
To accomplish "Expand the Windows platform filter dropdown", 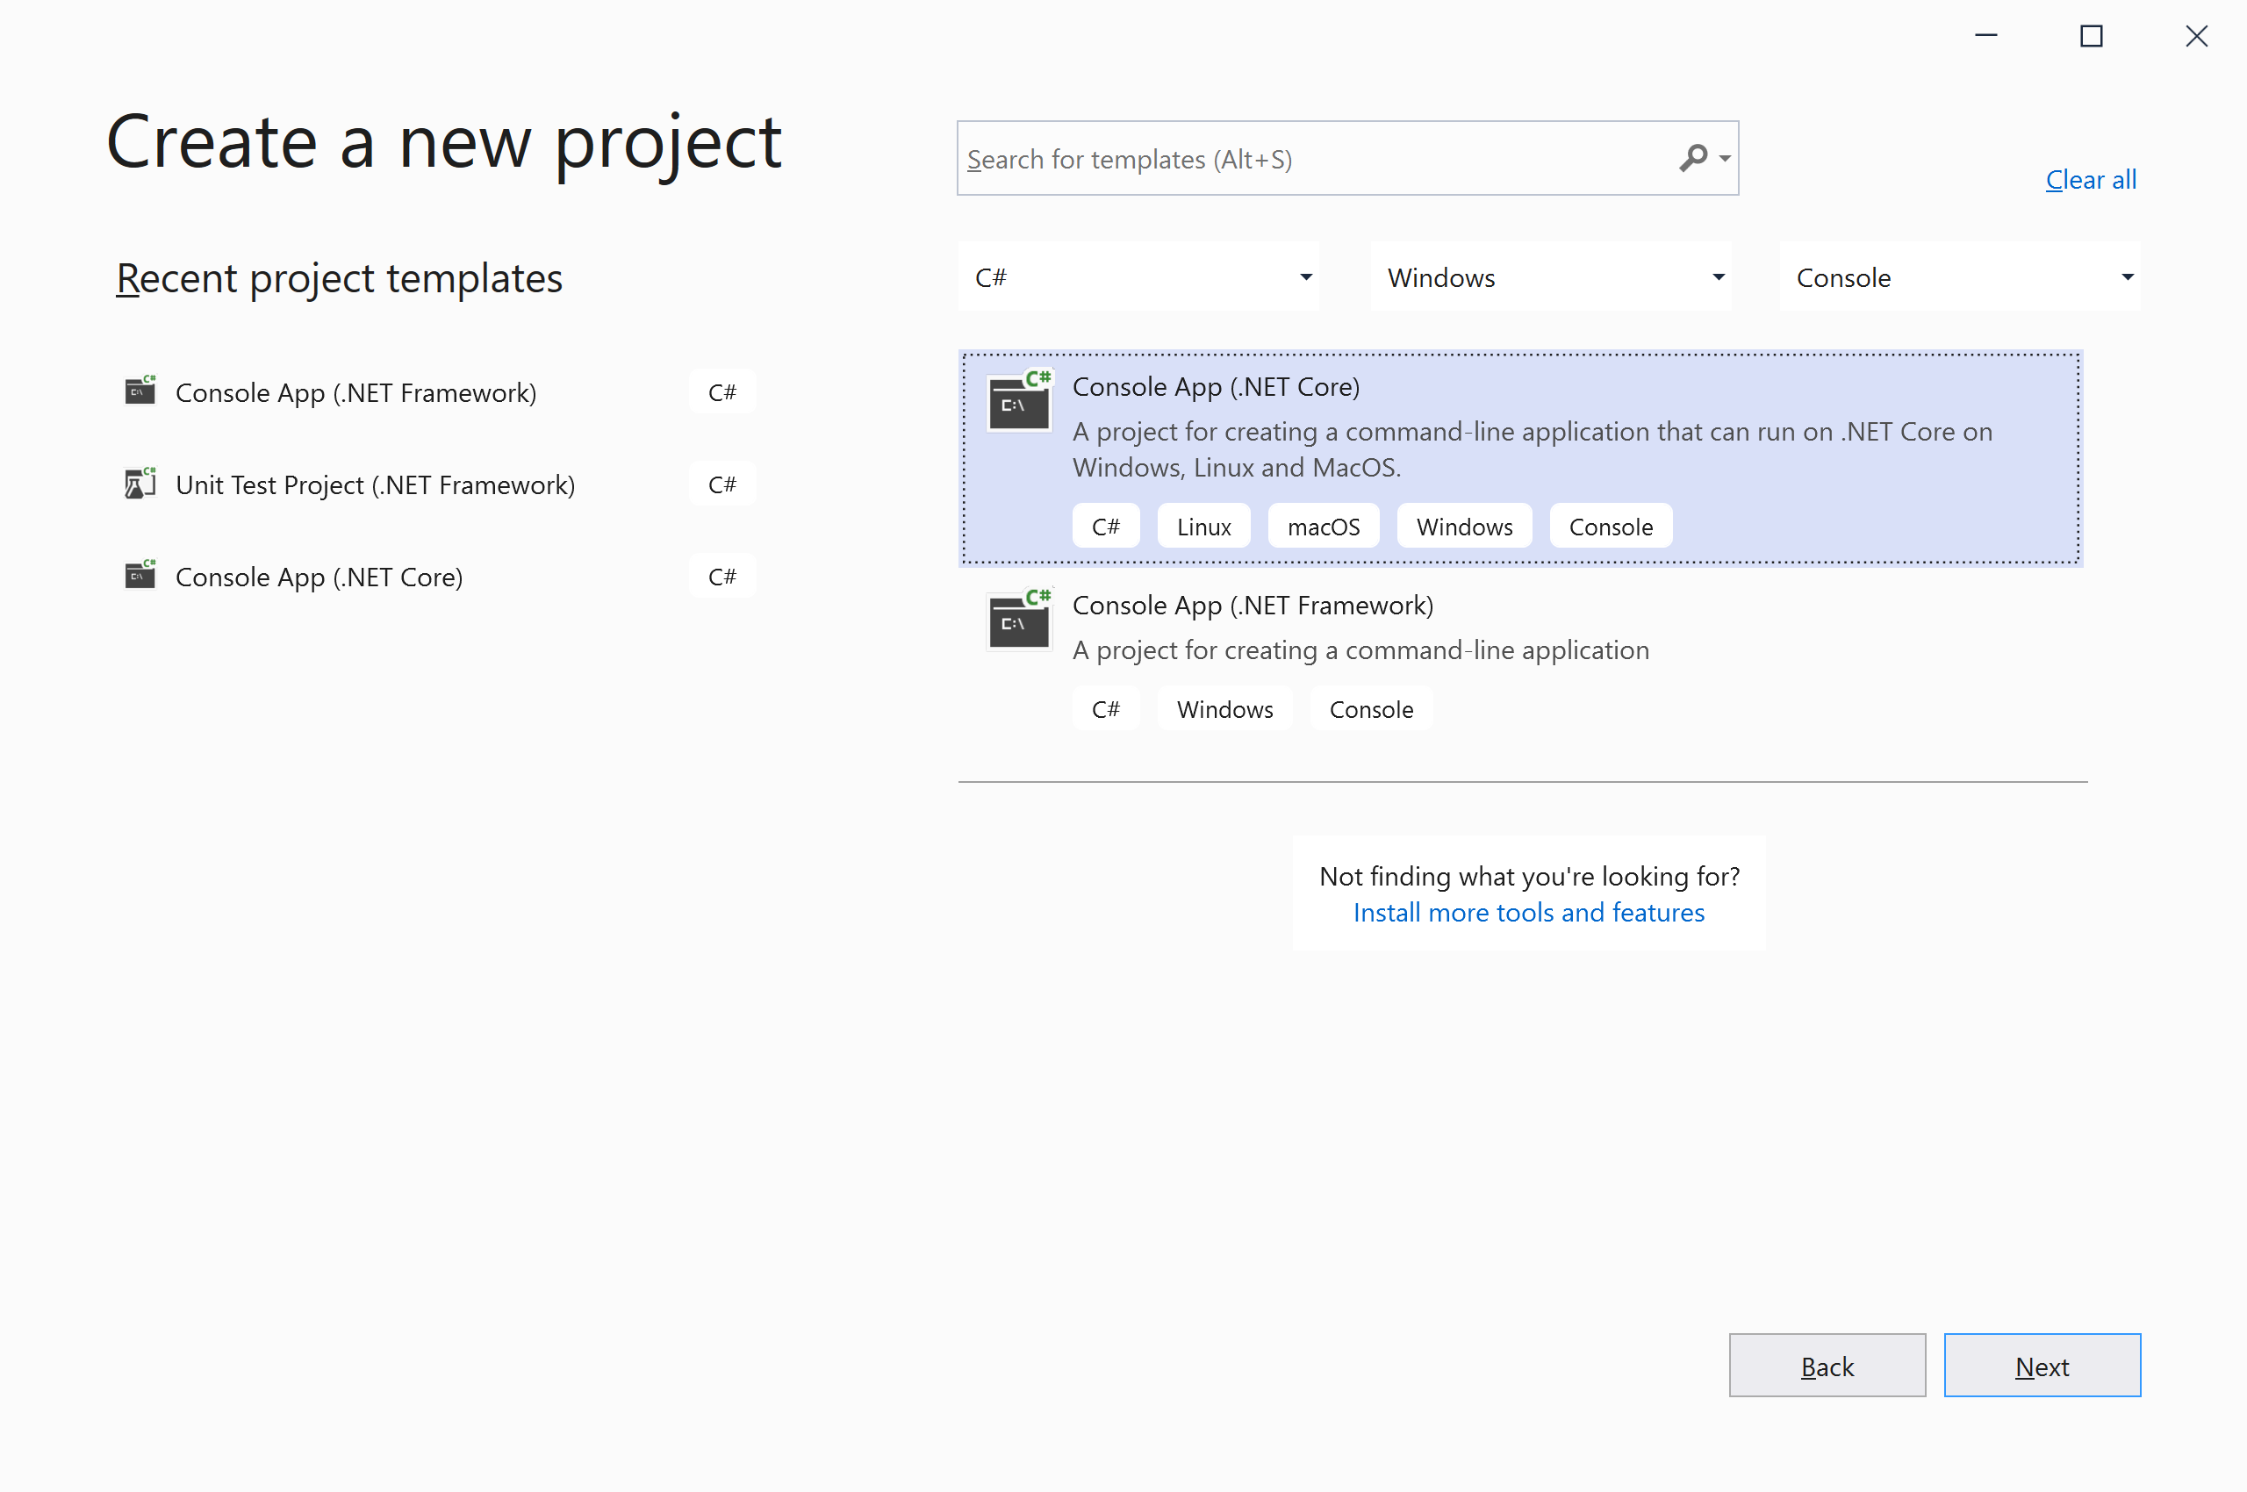I will 1550,276.
